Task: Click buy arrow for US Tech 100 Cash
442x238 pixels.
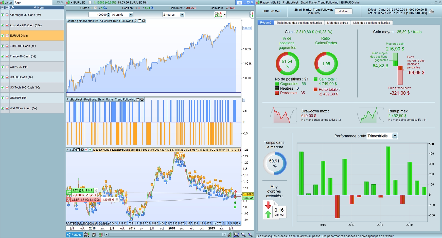Action: (x=3, y=88)
